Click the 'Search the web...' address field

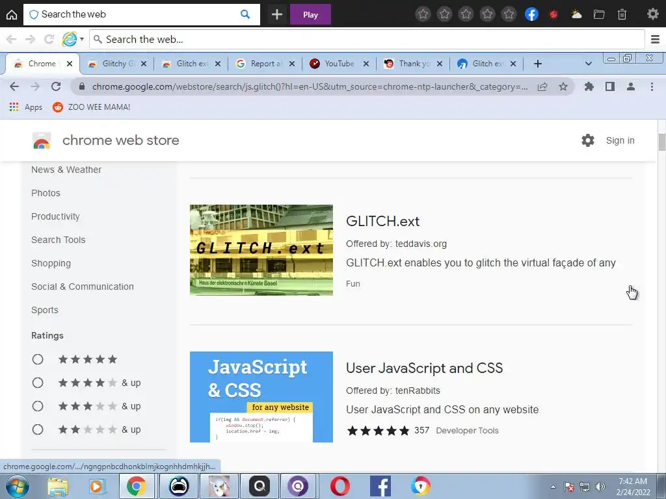click(x=367, y=40)
